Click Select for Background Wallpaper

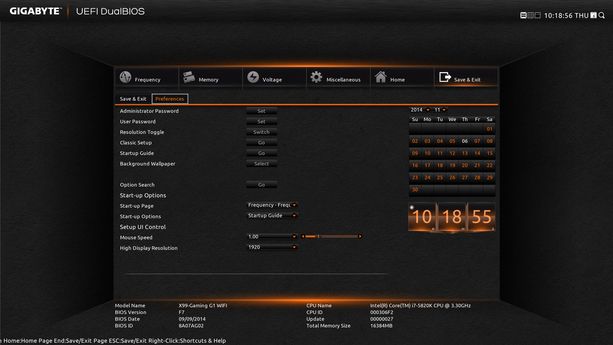click(261, 164)
